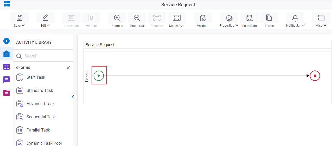The image size is (332, 146).
Task: Click the Standard zoom icon
Action: 157,18
